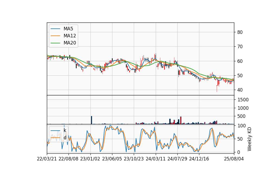The height and width of the screenshot is (187, 260).
Task: Click the 24/07/29 date tick label
Action: (x=177, y=159)
